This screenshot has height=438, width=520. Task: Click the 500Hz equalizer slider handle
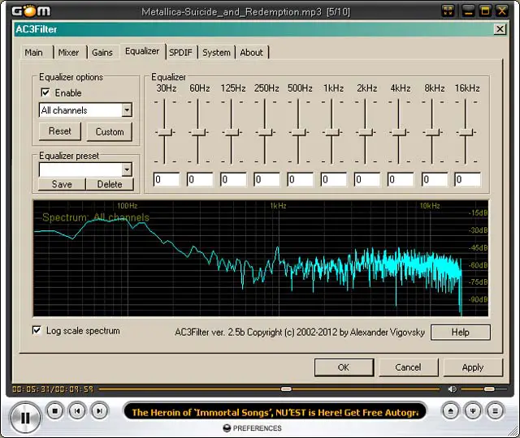point(299,132)
